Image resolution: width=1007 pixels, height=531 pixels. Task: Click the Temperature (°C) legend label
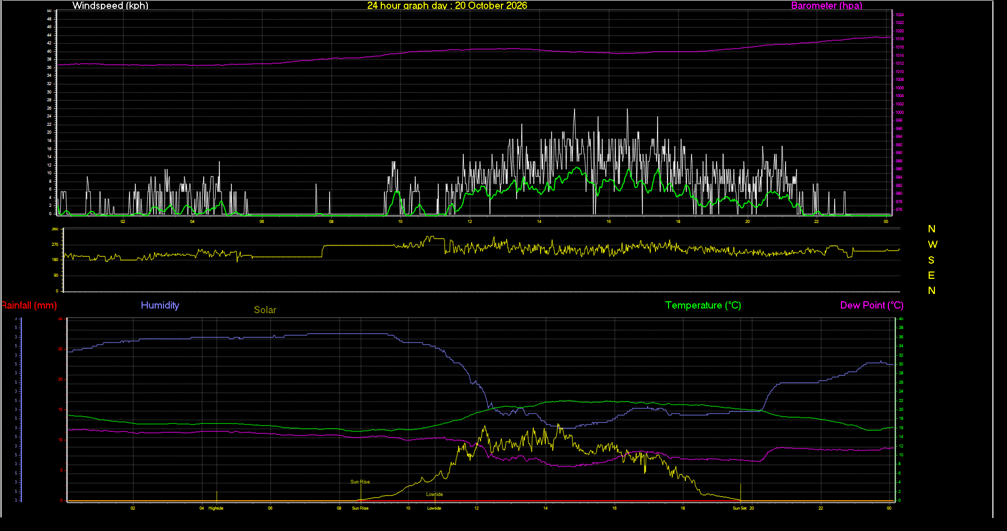[703, 305]
